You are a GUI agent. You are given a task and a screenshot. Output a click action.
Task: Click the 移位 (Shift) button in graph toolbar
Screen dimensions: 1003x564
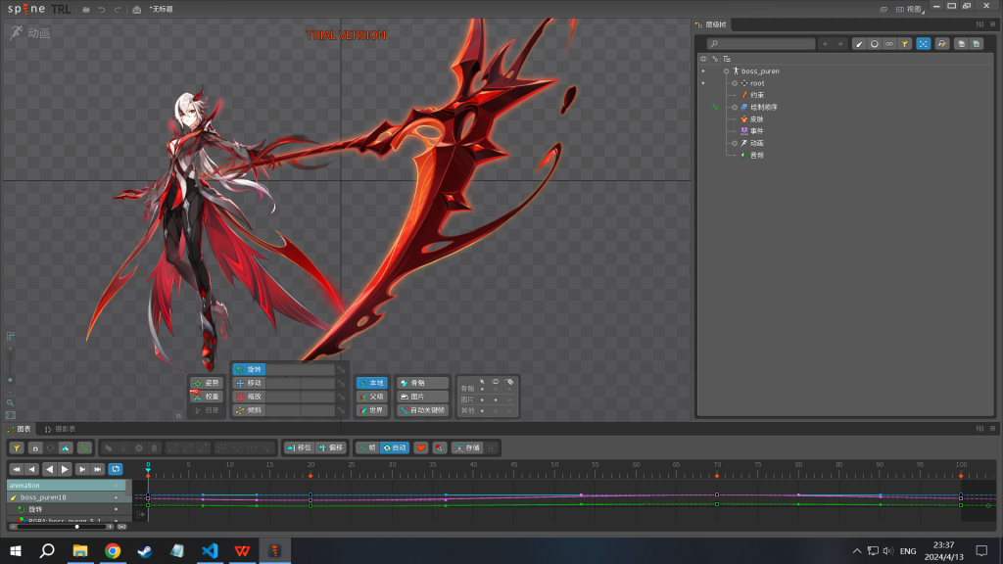(x=299, y=448)
